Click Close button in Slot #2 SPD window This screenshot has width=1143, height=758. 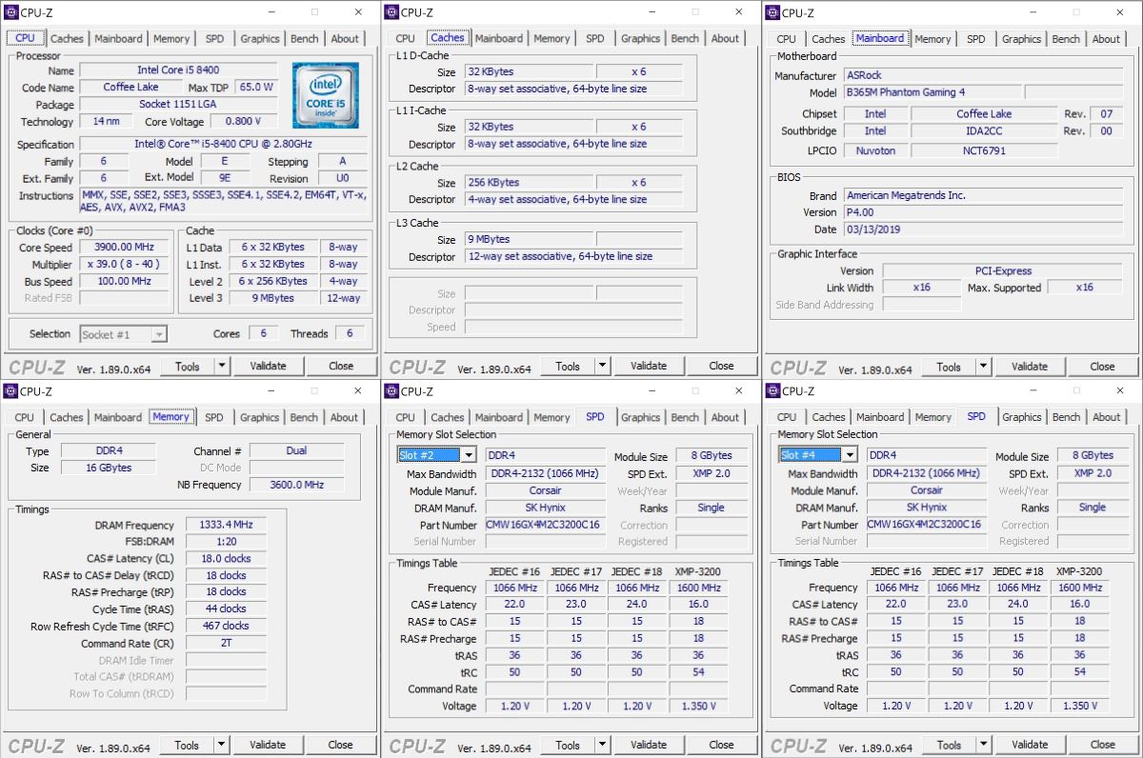click(722, 745)
